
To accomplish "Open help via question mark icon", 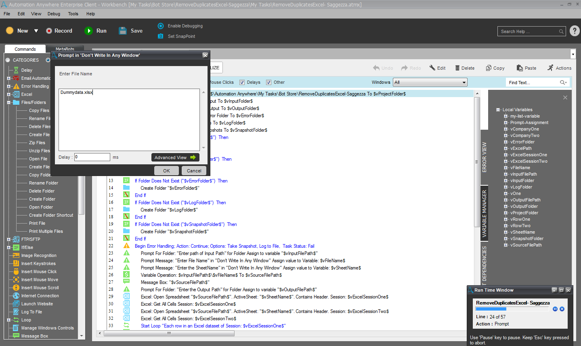I will [574, 31].
